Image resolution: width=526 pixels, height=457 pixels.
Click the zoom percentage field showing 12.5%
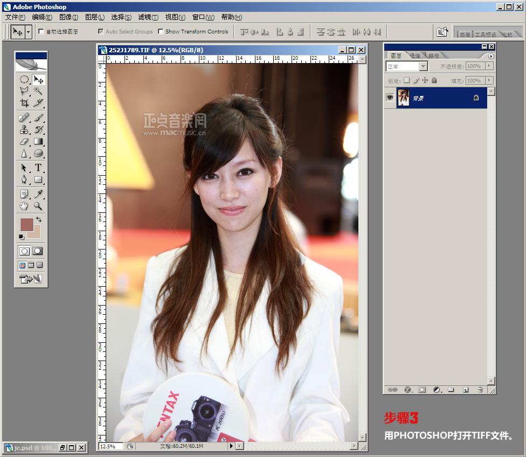coord(110,446)
